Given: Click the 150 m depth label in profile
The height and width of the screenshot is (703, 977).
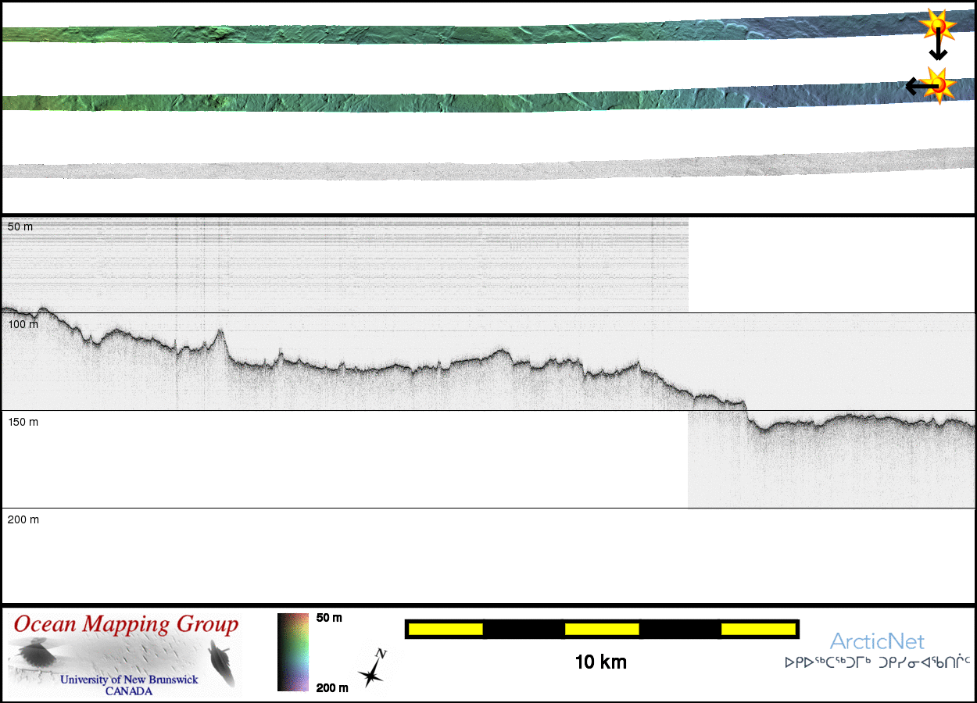Looking at the screenshot, I should 23,422.
